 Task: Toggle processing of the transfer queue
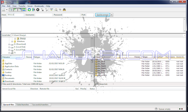pos(33,10)
